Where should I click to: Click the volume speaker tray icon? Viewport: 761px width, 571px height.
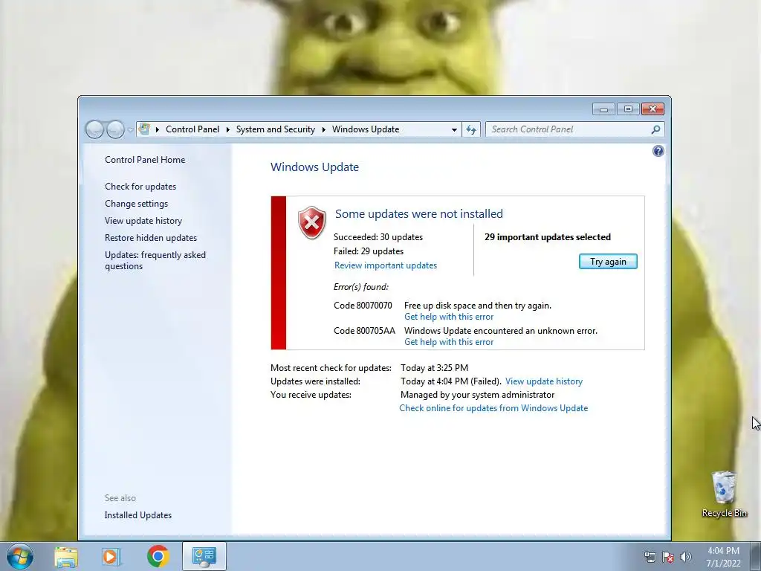point(685,557)
